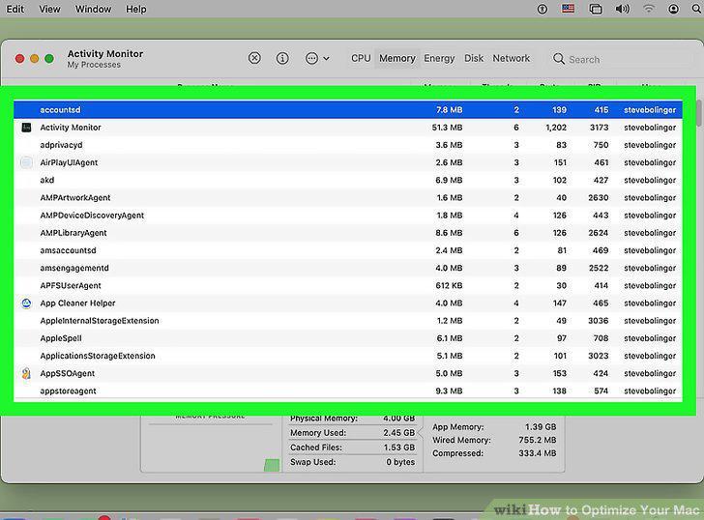Select the akd process
This screenshot has height=520, width=704.
pyautogui.click(x=348, y=180)
